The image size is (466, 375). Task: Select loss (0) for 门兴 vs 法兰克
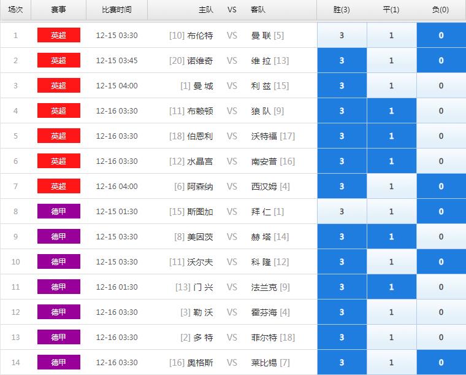pos(441,287)
